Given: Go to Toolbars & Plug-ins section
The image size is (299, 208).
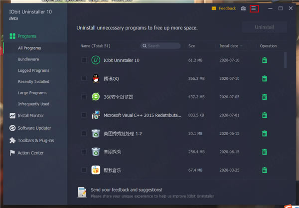Looking at the screenshot, I should pos(36,141).
